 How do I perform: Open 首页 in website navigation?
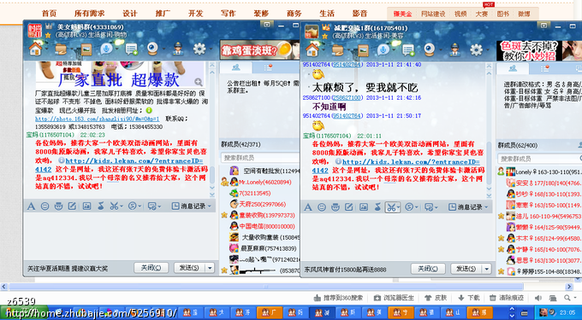coord(49,14)
